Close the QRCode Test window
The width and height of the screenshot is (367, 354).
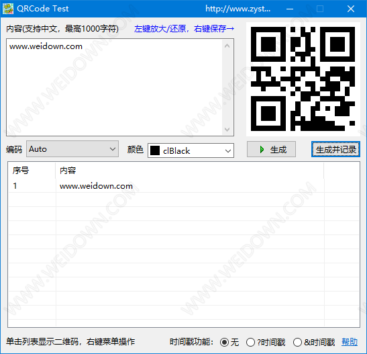(x=351, y=9)
